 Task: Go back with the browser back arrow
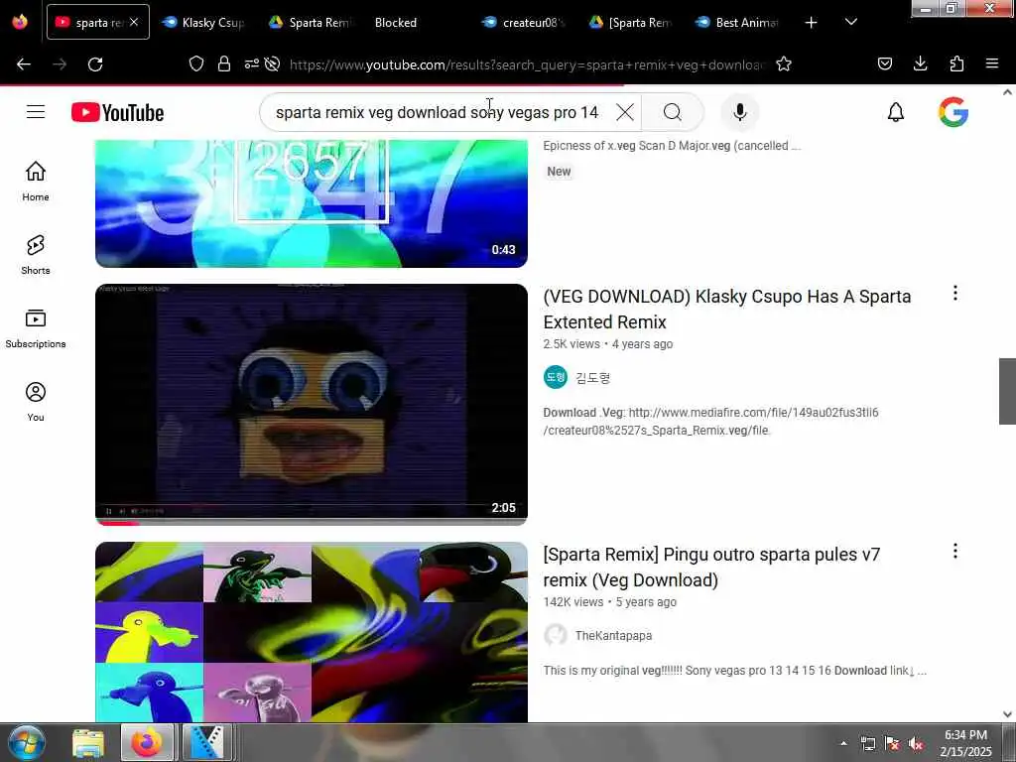[24, 64]
